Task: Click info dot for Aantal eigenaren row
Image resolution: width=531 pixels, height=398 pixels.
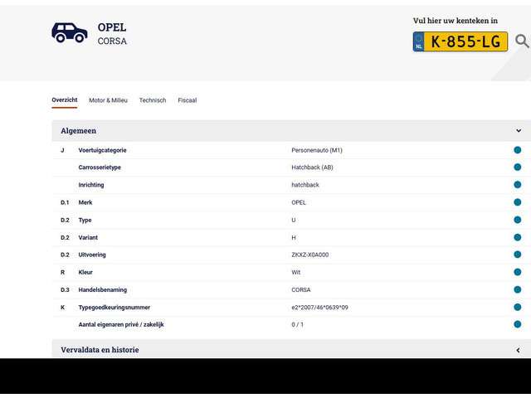Action: (x=517, y=324)
